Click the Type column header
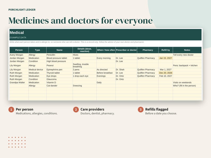The image size is (211, 158). 37,50
